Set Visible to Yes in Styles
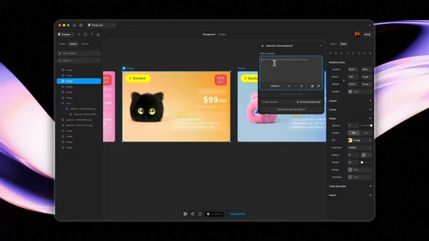This screenshot has width=429, height=241. [x=353, y=133]
